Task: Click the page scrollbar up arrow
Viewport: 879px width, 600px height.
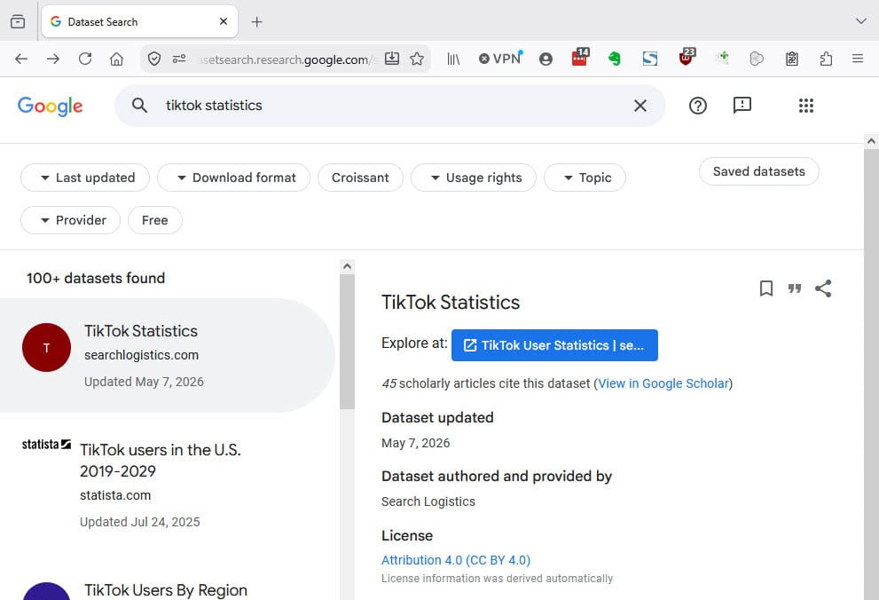Action: 871,141
